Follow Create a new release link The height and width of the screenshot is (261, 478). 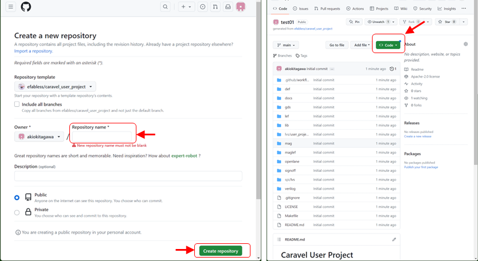tap(418, 136)
